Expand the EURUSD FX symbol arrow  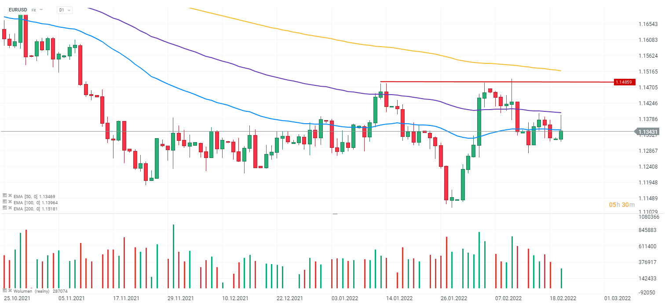tap(41, 9)
